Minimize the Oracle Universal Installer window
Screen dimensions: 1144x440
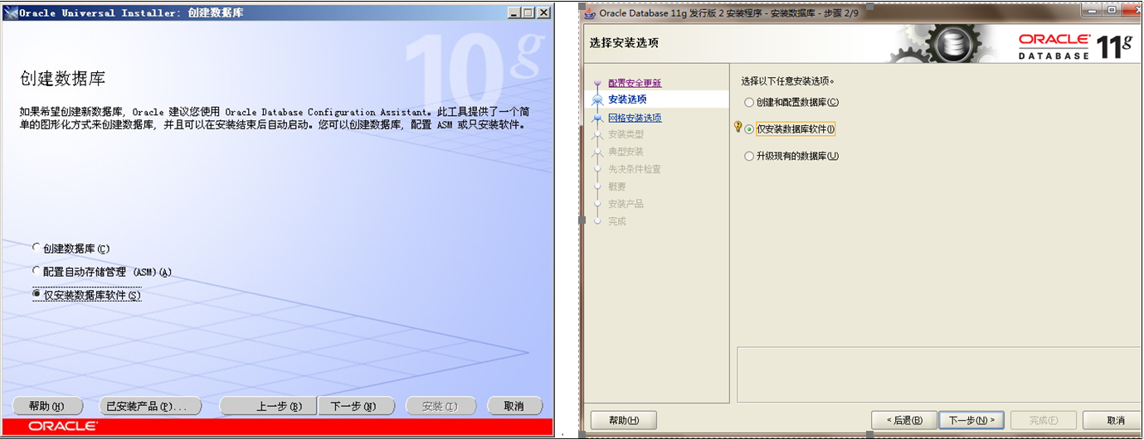coord(515,12)
